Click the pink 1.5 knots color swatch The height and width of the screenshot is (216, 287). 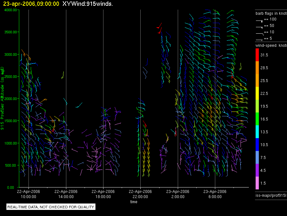tap(258, 183)
